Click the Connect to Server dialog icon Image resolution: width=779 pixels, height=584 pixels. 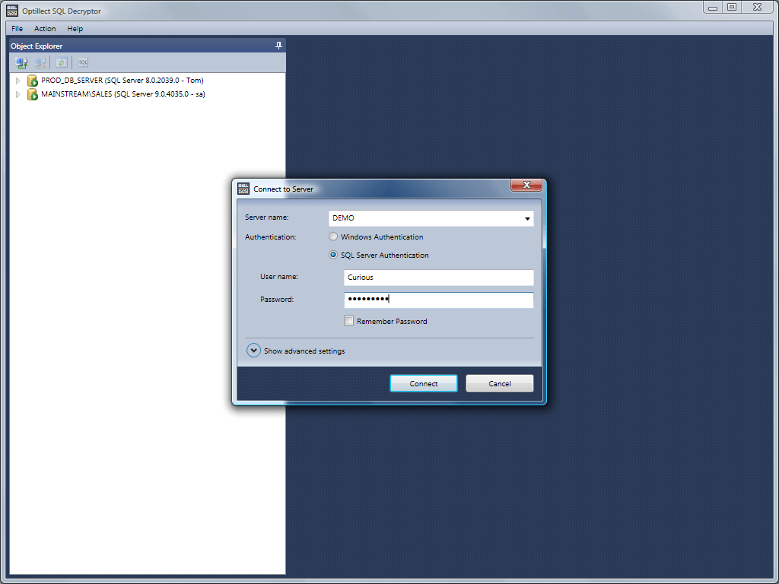[243, 189]
